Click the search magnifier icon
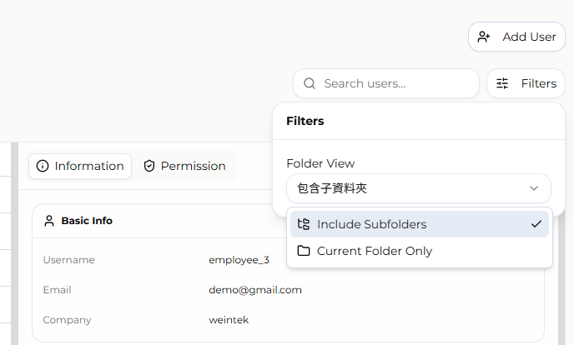The height and width of the screenshot is (345, 574). click(310, 83)
